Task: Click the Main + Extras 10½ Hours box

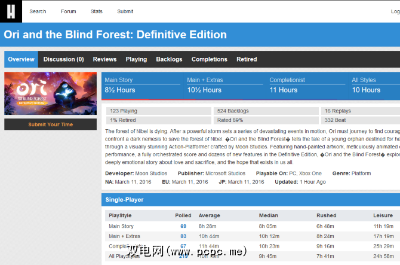Action: pos(225,86)
